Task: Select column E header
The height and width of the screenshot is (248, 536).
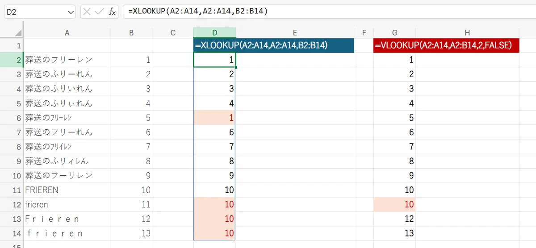Action: pos(295,33)
